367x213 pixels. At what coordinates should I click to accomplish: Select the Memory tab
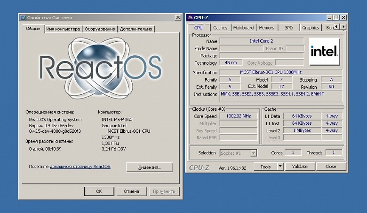coord(267,28)
